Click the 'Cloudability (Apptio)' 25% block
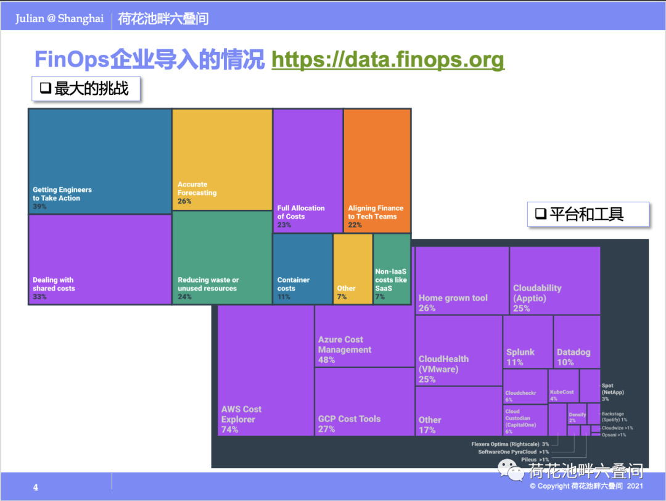Image resolution: width=666 pixels, height=501 pixels. tap(555, 281)
